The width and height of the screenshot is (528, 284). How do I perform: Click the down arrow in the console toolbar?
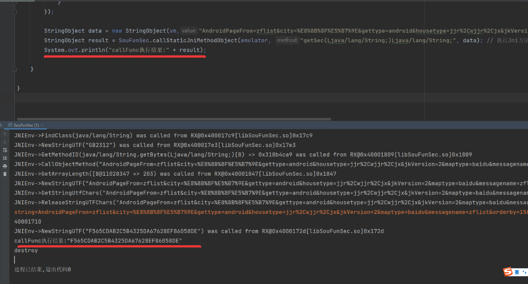5,142
